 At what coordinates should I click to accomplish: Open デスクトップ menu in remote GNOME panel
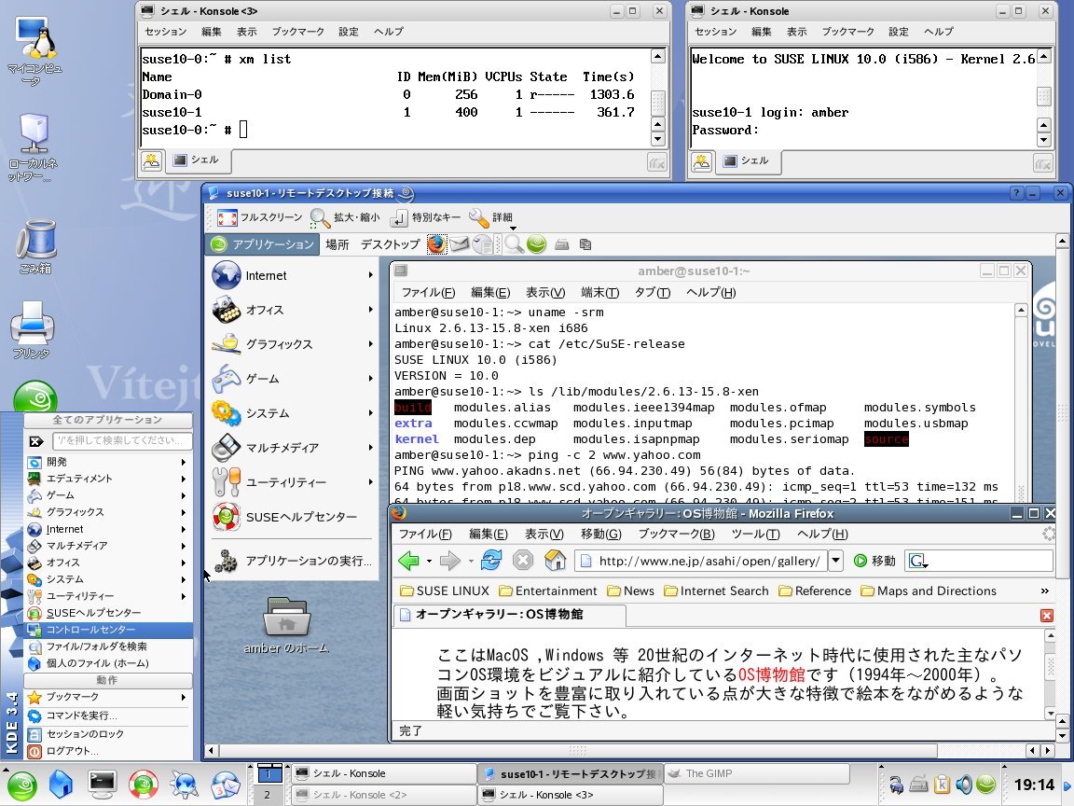point(390,244)
